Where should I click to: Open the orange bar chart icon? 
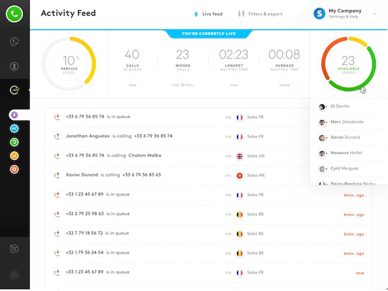click(15, 155)
